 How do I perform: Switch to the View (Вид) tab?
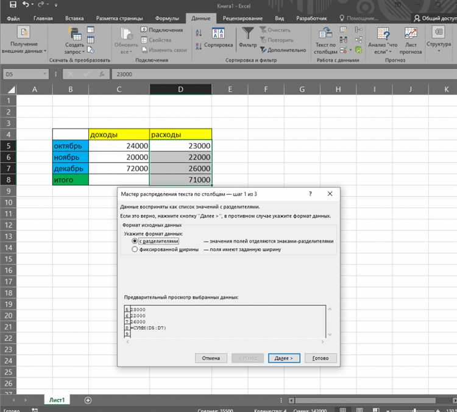pos(279,18)
